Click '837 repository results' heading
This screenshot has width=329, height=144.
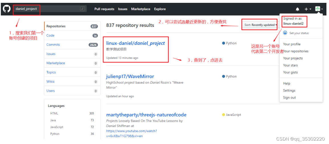130,25
